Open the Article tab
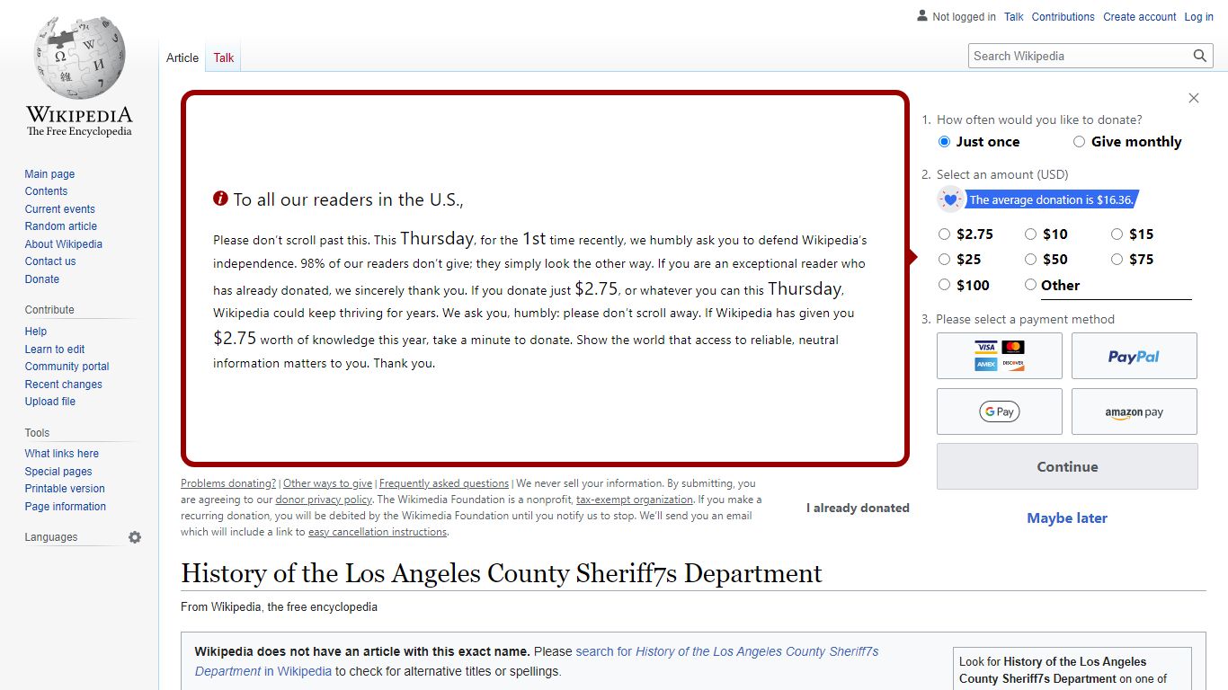 (x=182, y=57)
